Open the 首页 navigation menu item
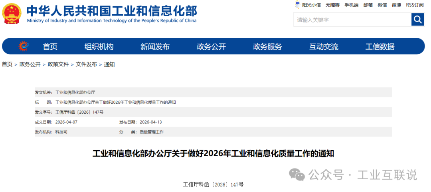 click(50, 47)
